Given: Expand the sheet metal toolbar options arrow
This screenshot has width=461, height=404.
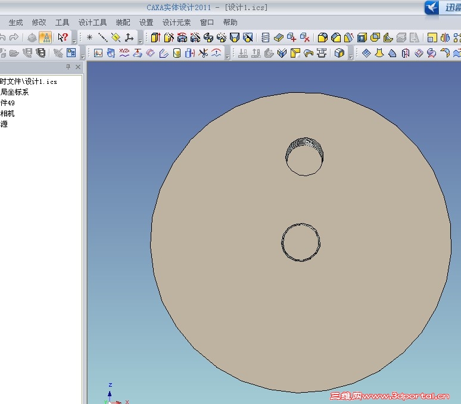Looking at the screenshot, I should [x=350, y=56].
